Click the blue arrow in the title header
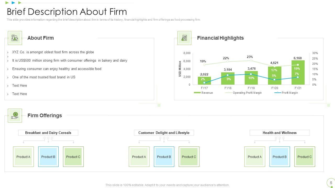 14,3
